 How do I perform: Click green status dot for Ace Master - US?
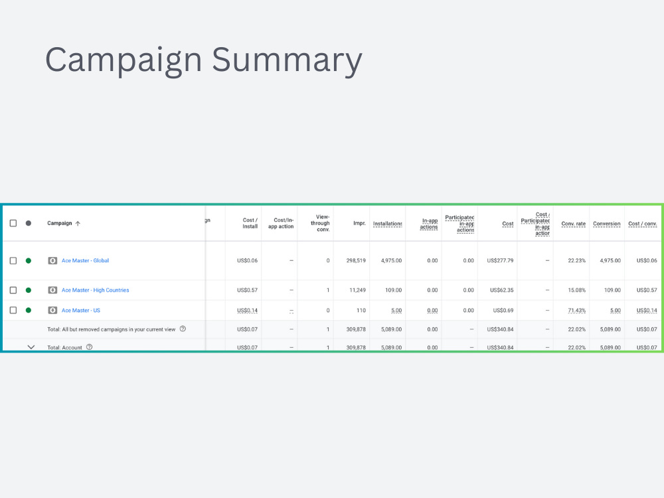point(29,310)
